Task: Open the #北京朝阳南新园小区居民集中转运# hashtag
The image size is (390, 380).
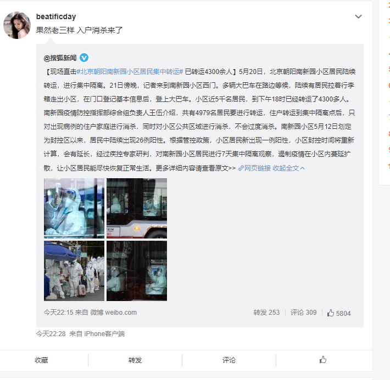Action: coord(130,72)
